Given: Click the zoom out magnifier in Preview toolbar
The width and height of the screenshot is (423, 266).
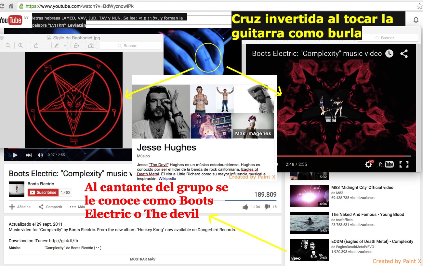Looking at the screenshot, I should (x=8, y=46).
